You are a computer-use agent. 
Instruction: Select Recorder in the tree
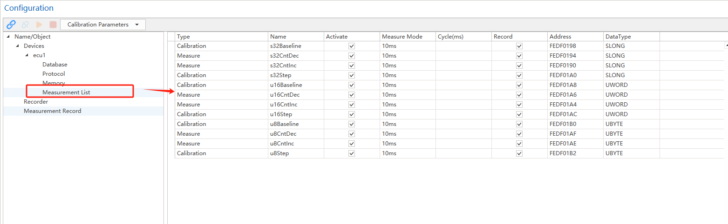point(36,102)
